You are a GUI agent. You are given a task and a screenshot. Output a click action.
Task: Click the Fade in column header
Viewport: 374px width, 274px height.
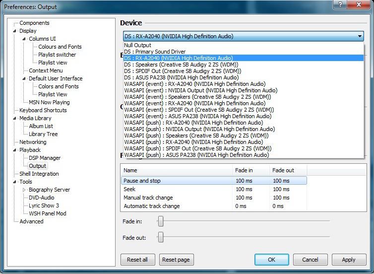click(251, 170)
